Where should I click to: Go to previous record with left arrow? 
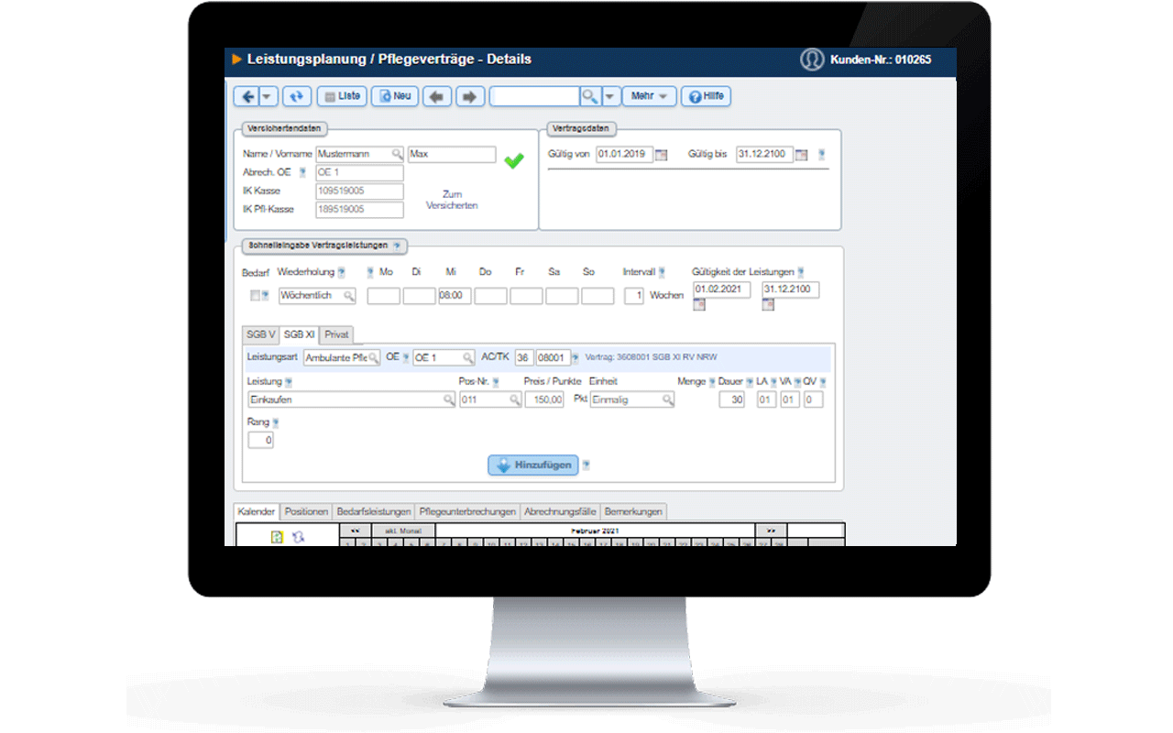coord(437,96)
